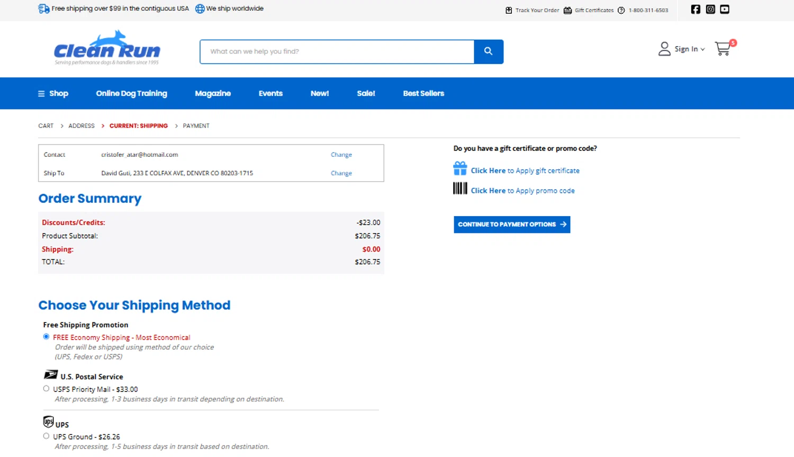Click the $0.00 shipping value
Viewport: 794px width, 457px height.
[371, 249]
